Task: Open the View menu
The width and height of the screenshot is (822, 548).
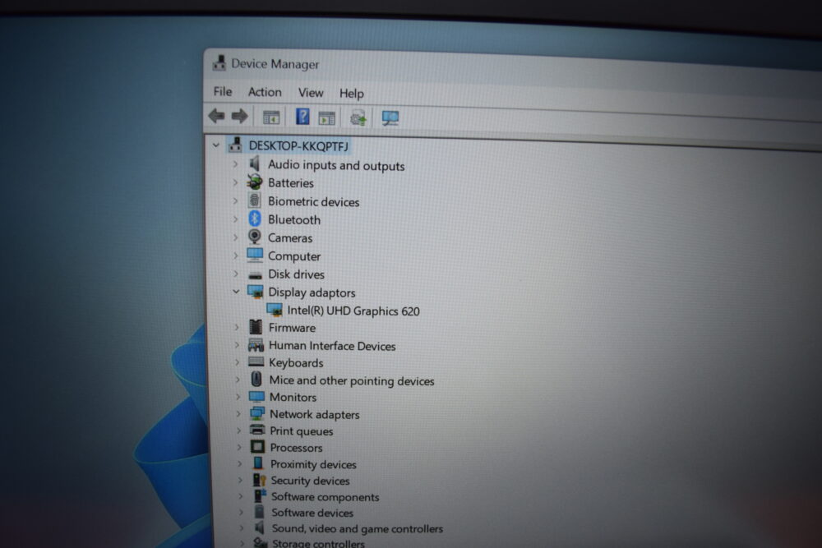Action: tap(311, 93)
